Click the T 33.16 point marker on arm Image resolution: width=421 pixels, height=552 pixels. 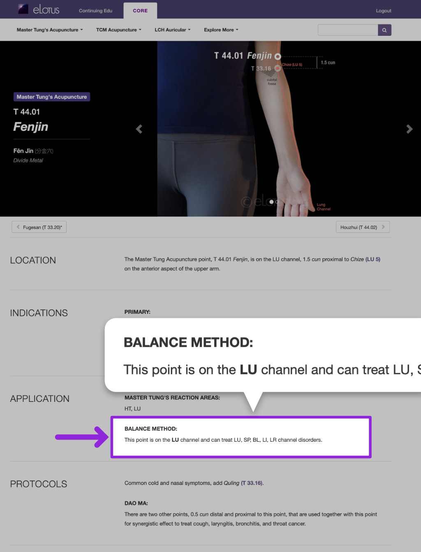(278, 68)
